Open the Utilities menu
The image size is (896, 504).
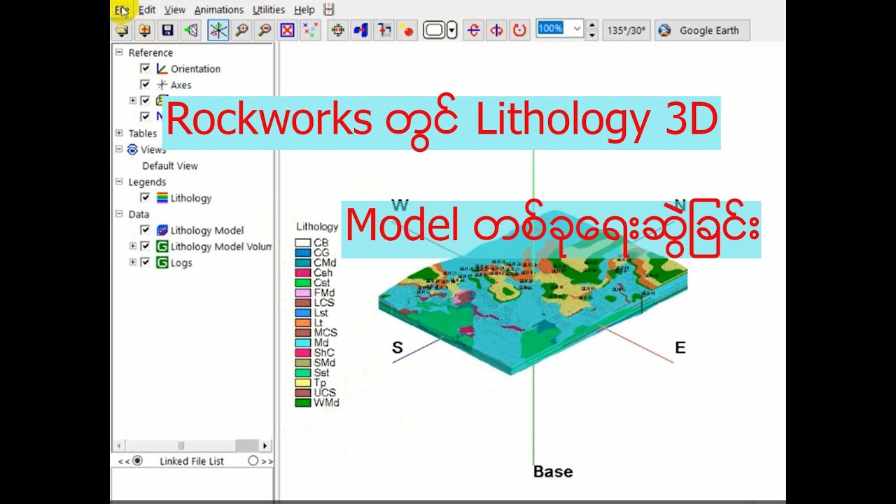tap(269, 10)
